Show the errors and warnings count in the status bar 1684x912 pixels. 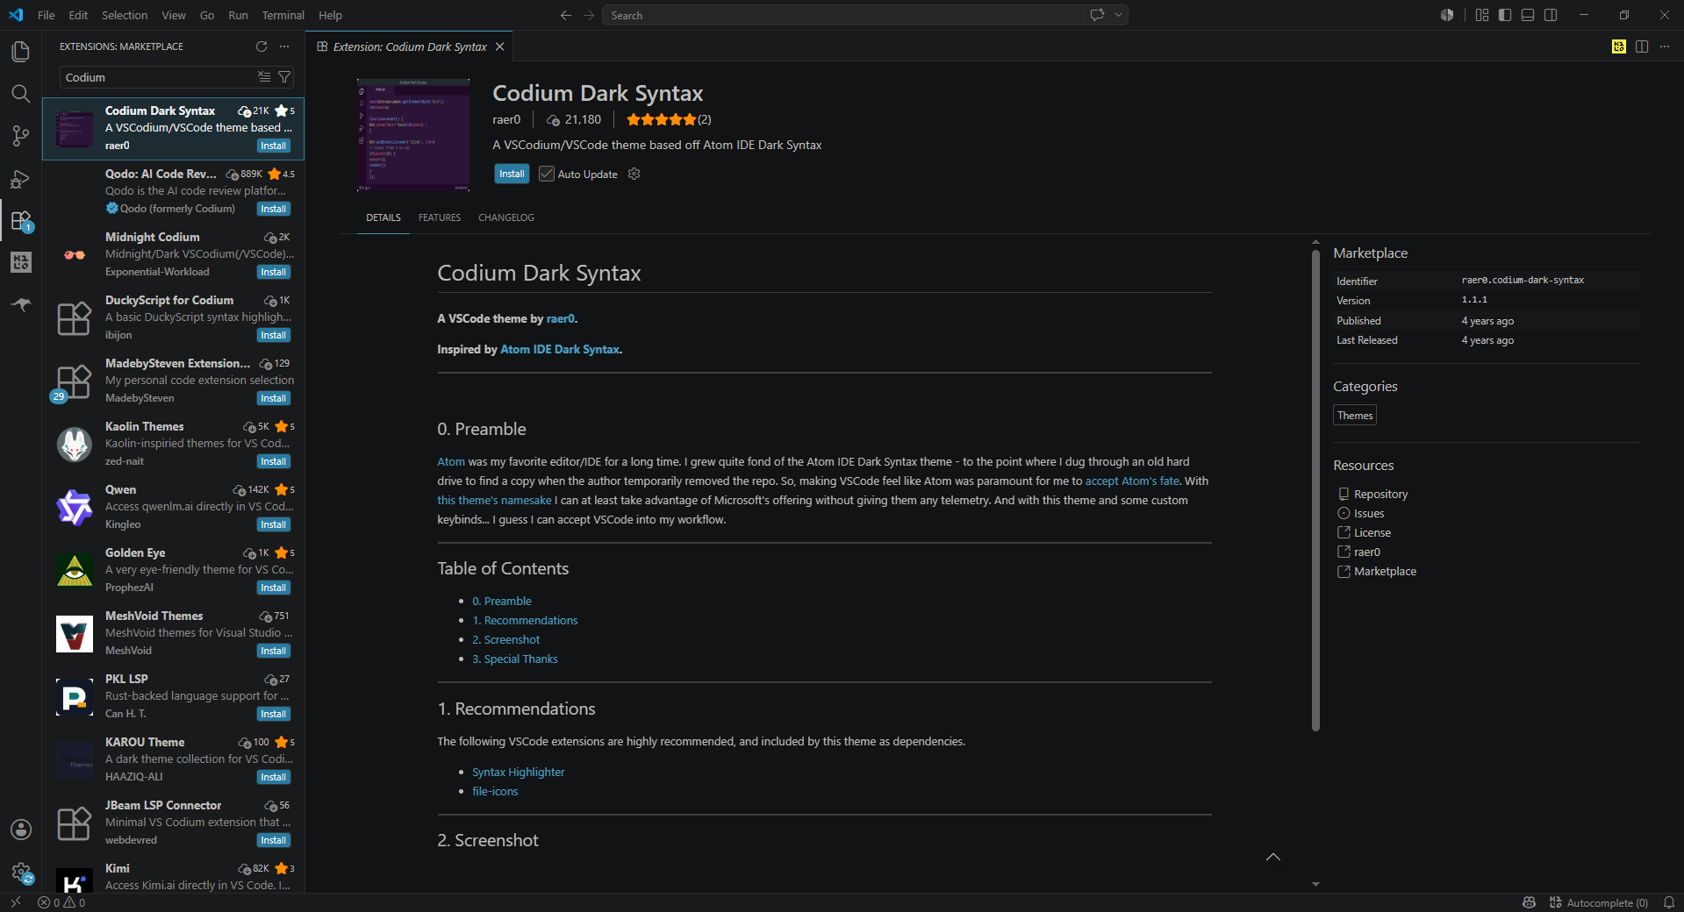click(61, 902)
